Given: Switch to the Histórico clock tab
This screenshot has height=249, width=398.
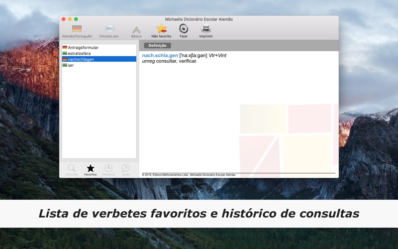Looking at the screenshot, I should (x=108, y=170).
